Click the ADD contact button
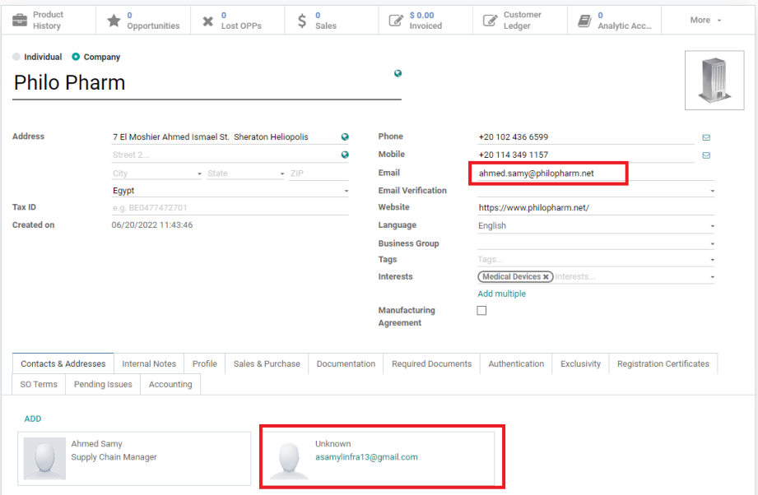Screen dimensions: 758x495 [33, 419]
